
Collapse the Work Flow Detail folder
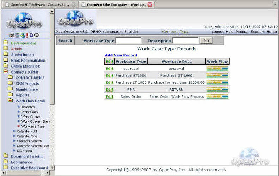(10, 101)
